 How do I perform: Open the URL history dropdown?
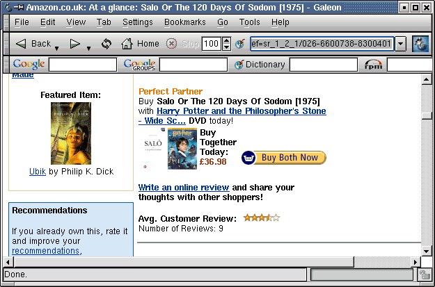[x=401, y=44]
